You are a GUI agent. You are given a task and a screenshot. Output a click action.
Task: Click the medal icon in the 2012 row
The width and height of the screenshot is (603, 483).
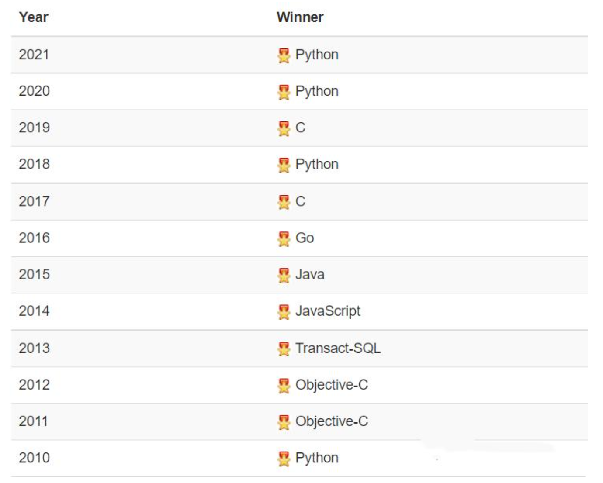point(284,386)
